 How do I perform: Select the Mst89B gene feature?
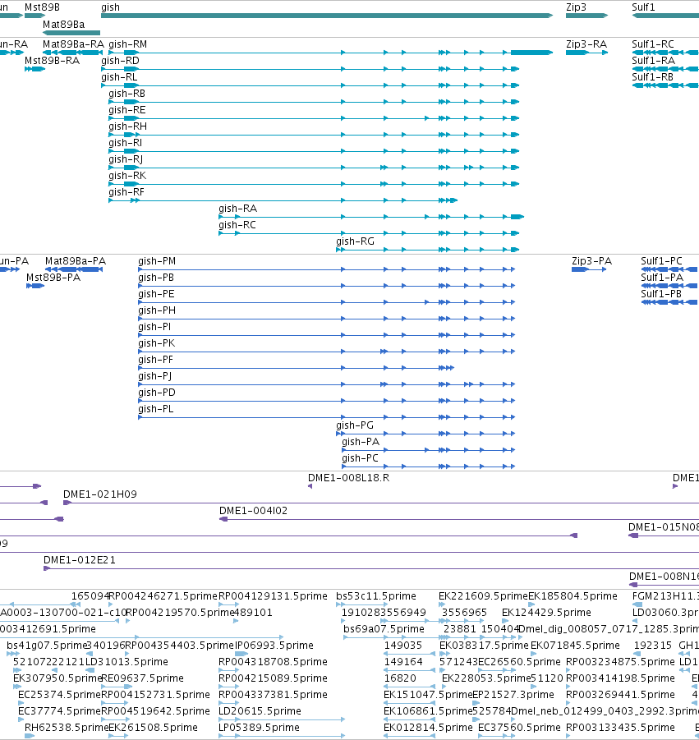pos(35,16)
